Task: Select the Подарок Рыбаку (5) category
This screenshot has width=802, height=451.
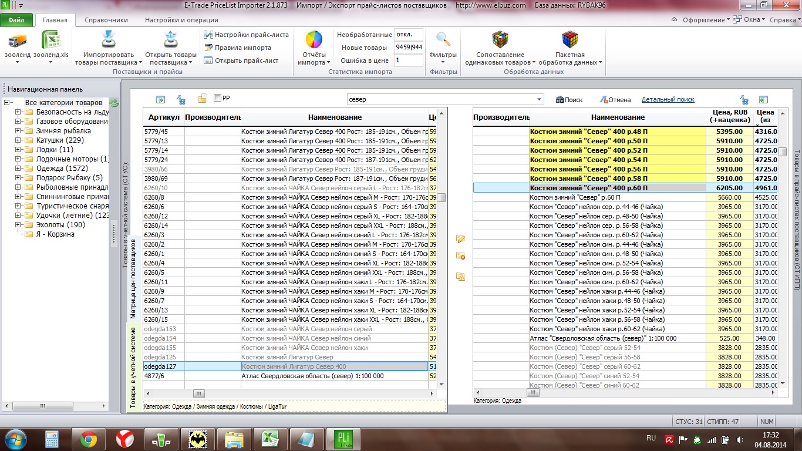Action: pos(69,178)
